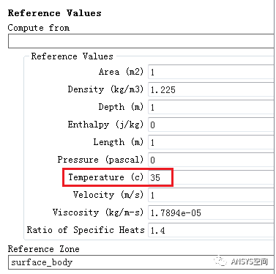This screenshot has height=274, width=276.
Task: Open the Compute from dropdown
Action: pyautogui.click(x=141, y=41)
